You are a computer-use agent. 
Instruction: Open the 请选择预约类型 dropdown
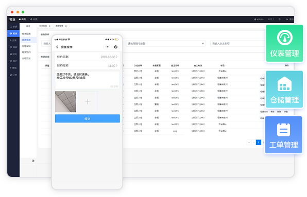(x=166, y=44)
